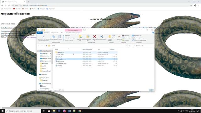Image resolution: width=201 pixels, height=113 pixels.
Task: Switch to large icons view in Explorer status bar
Action: coord(153,90)
